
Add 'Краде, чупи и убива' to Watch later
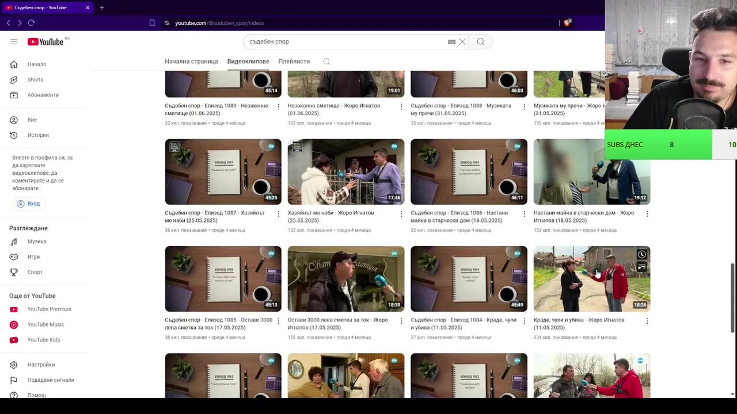(641, 255)
